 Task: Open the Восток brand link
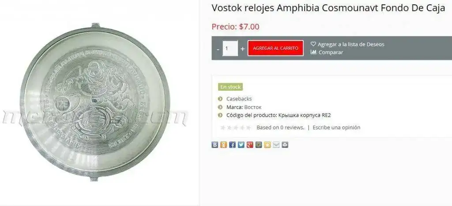tap(253, 107)
